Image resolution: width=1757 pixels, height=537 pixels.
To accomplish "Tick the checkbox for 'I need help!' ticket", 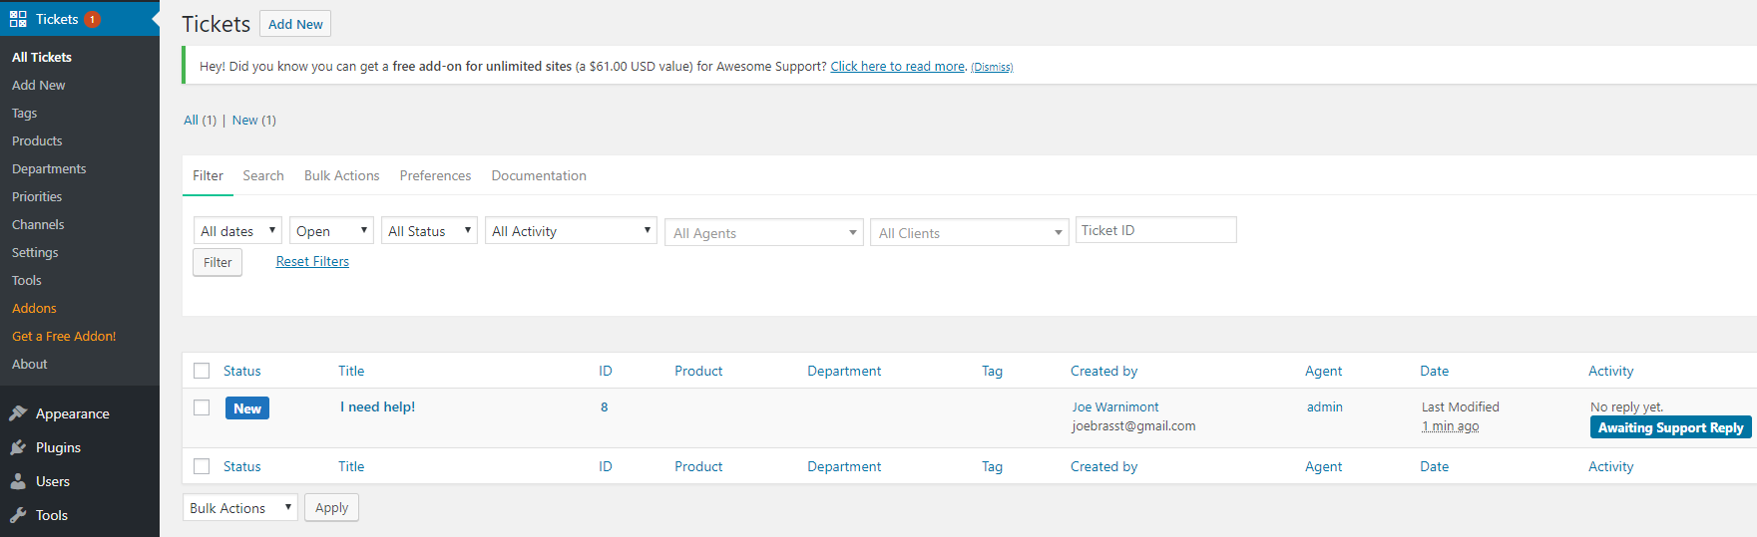I will coord(202,407).
